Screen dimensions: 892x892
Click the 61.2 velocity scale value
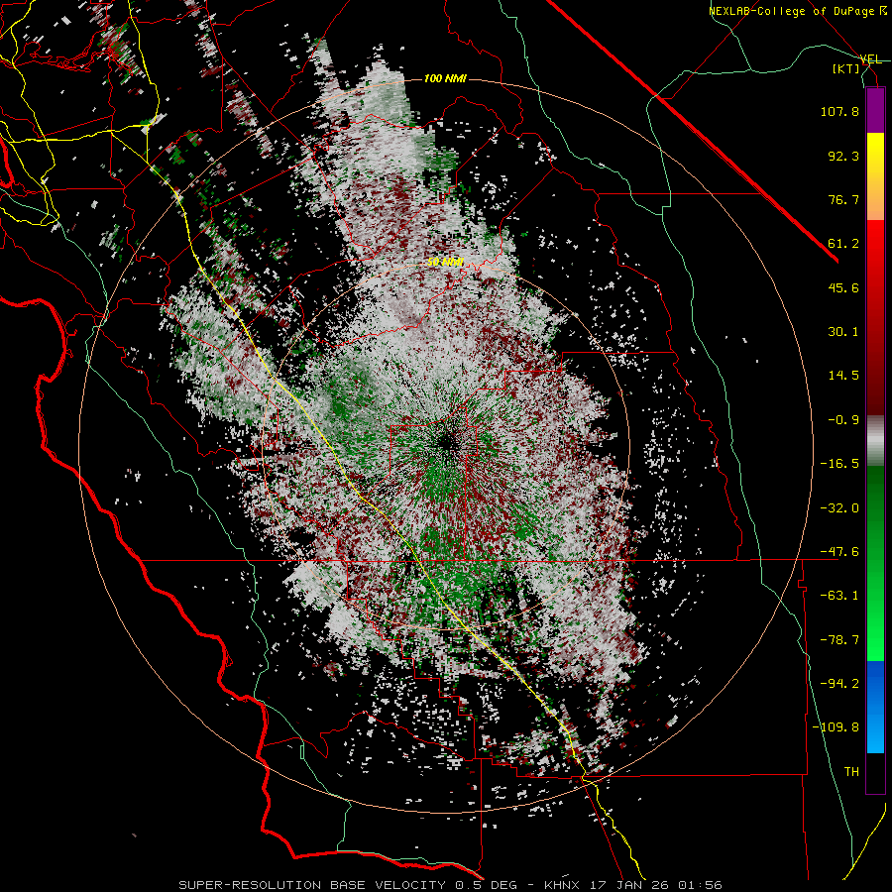pyautogui.click(x=843, y=244)
